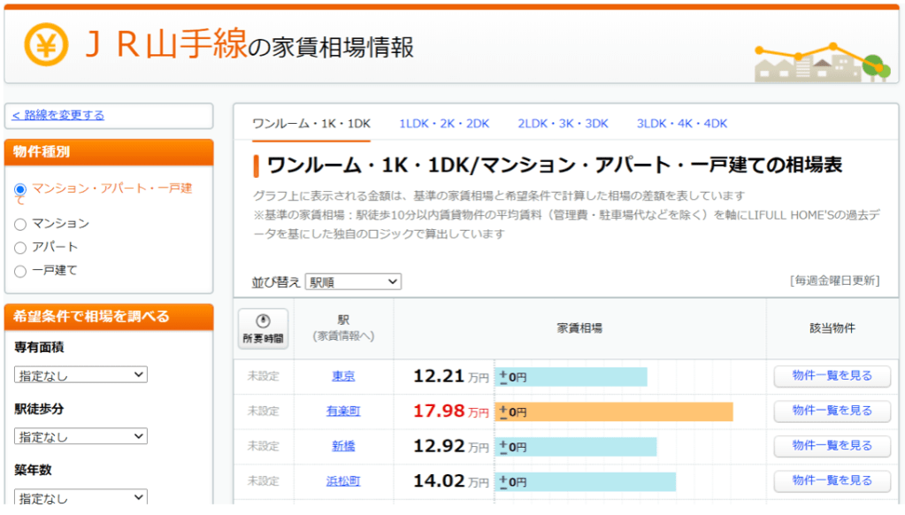The height and width of the screenshot is (515, 905).
Task: Click the yen coin icon in header
Action: coord(46,43)
